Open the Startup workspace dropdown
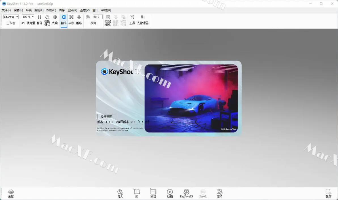Screen dimensions: 338x200 [x=11, y=17]
